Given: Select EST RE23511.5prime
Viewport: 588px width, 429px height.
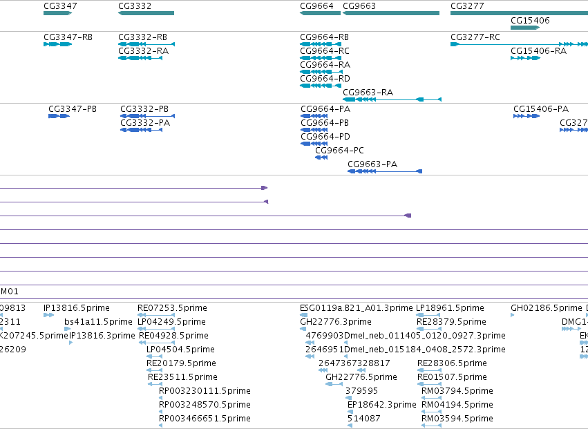Looking at the screenshot, I should tap(155, 384).
